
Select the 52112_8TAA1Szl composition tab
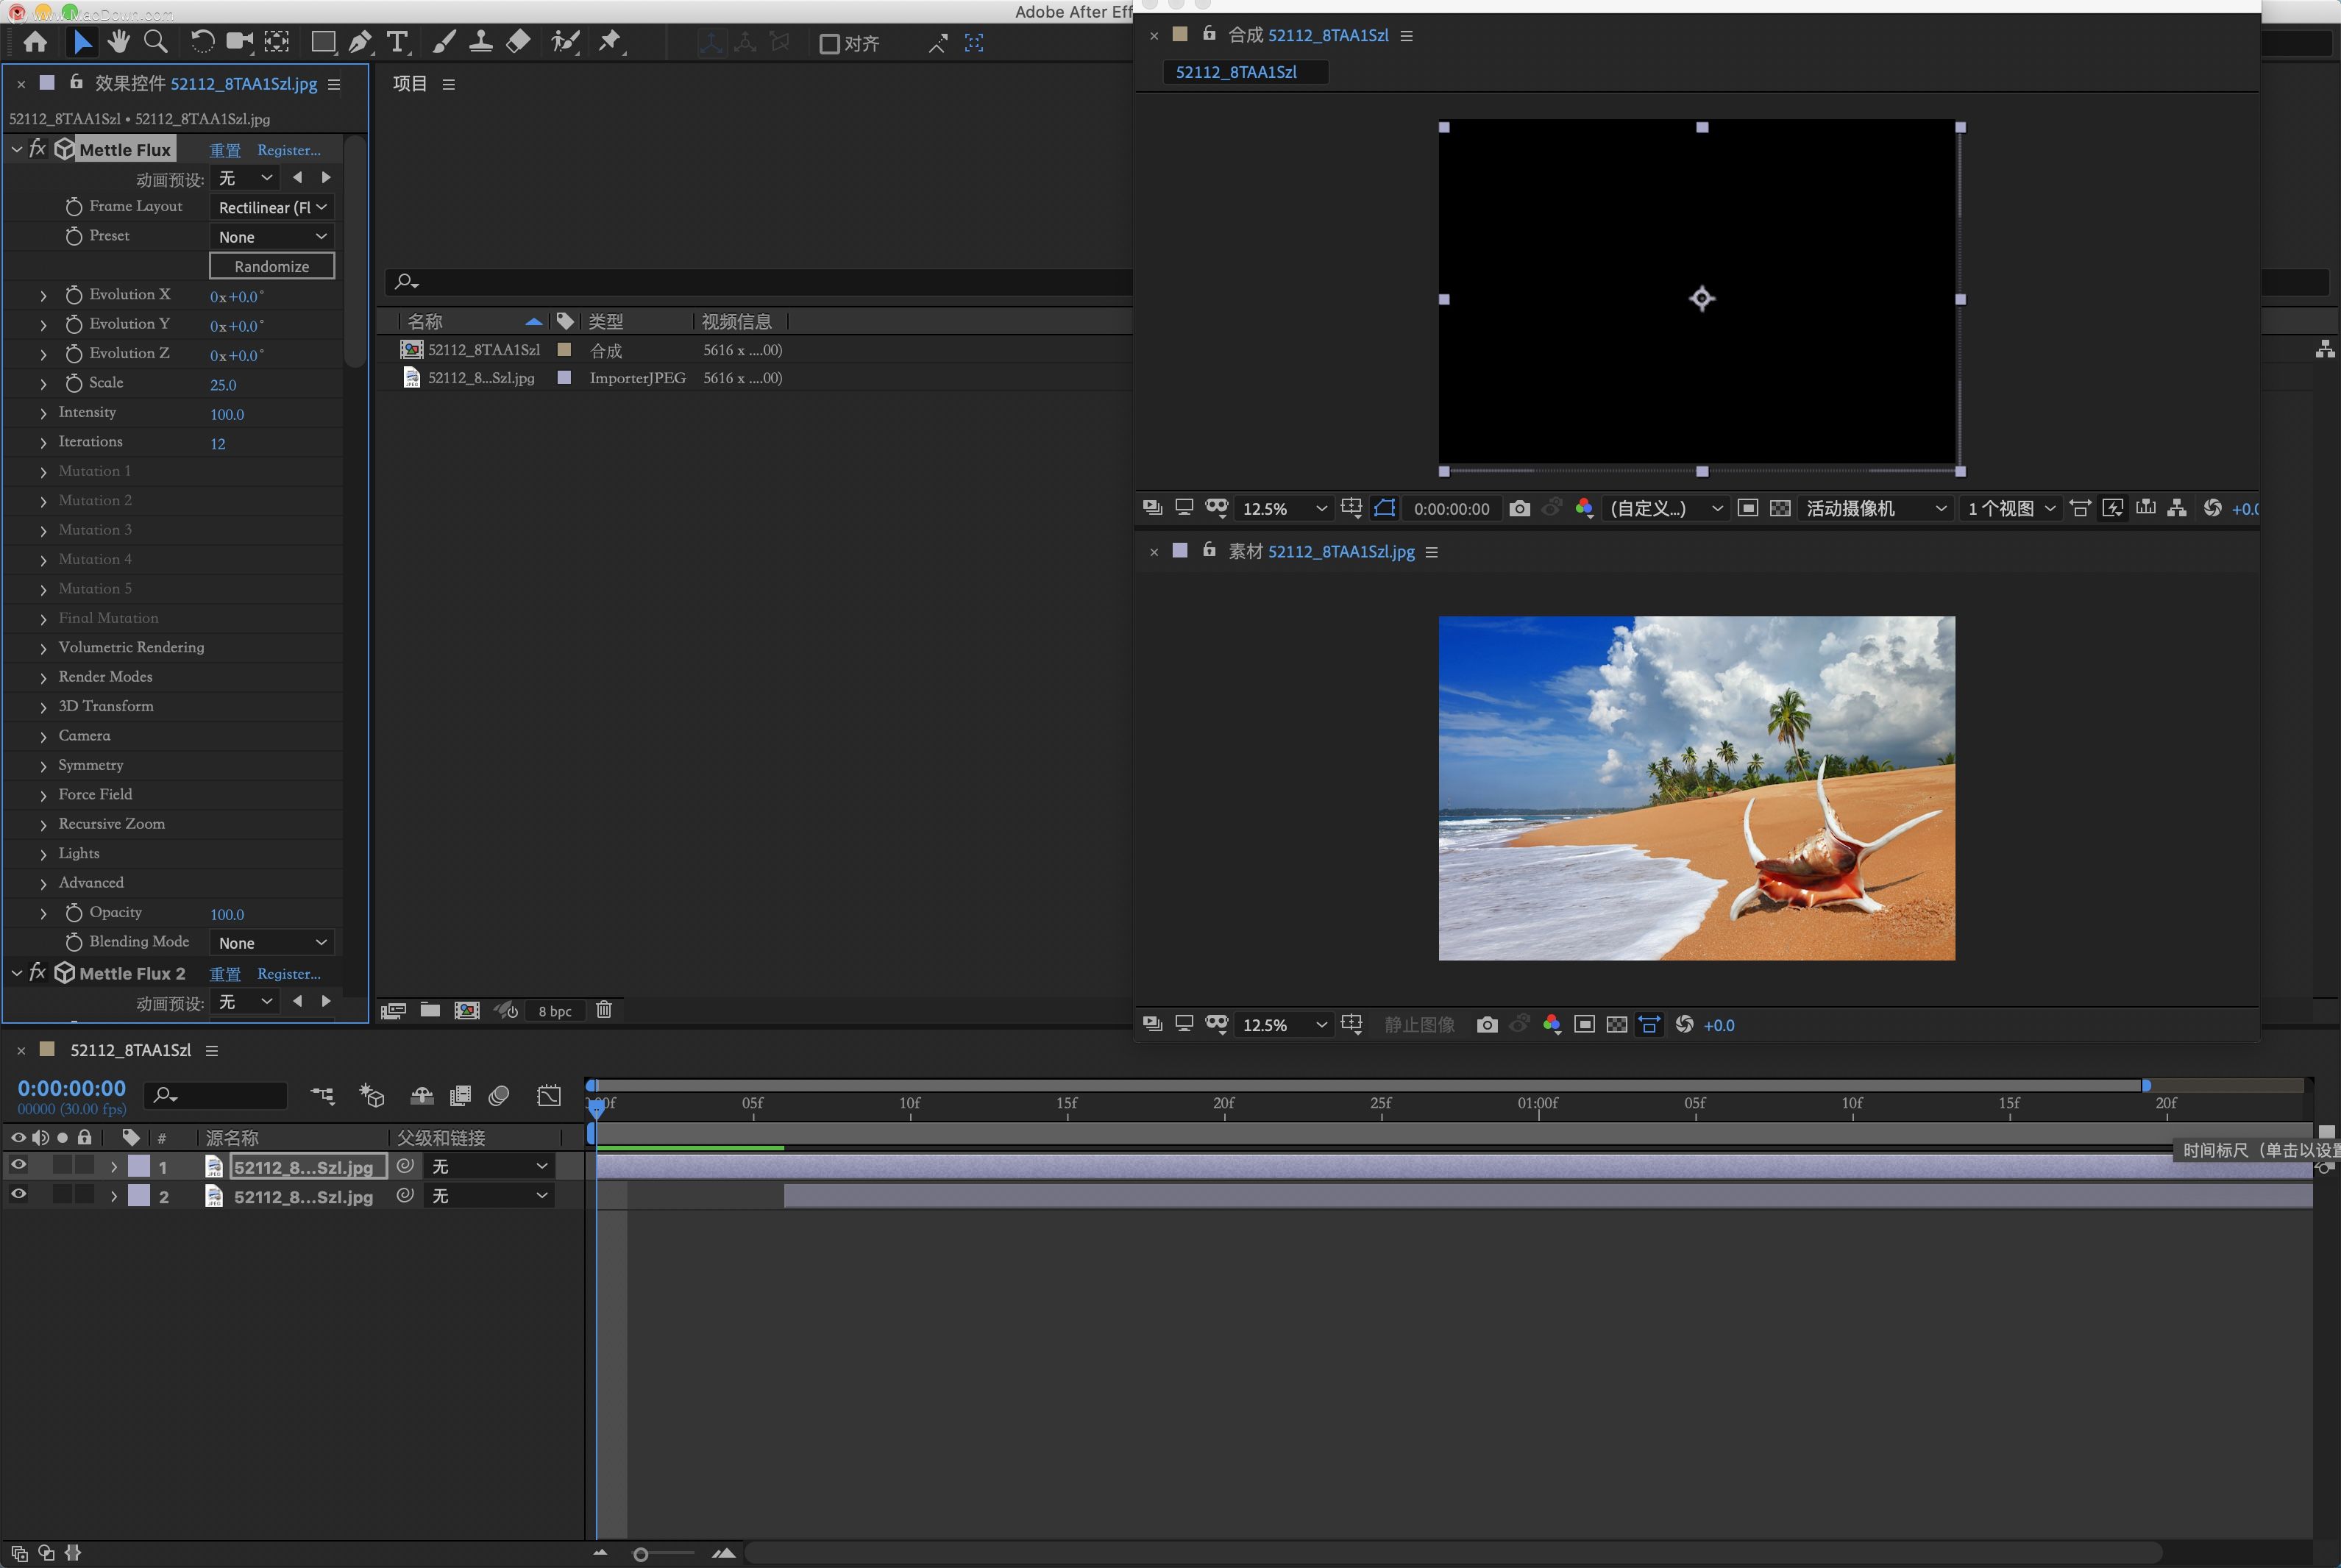point(1235,72)
